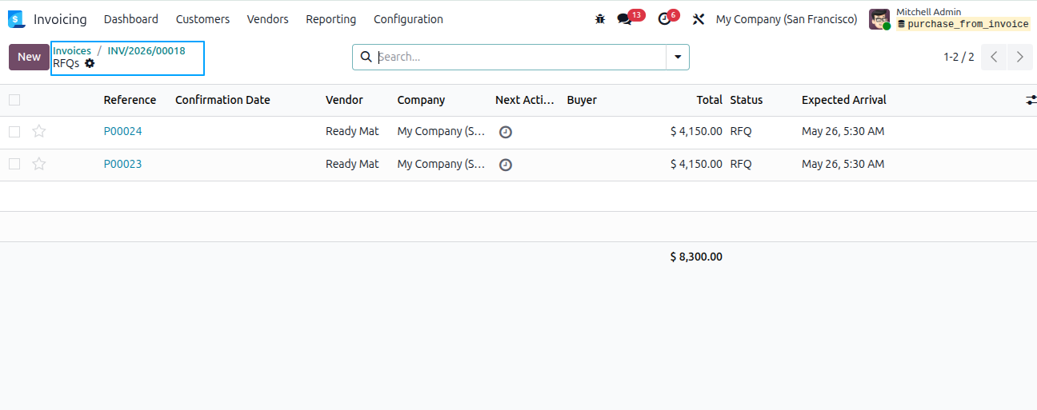Open the activity clock for P00024

506,132
